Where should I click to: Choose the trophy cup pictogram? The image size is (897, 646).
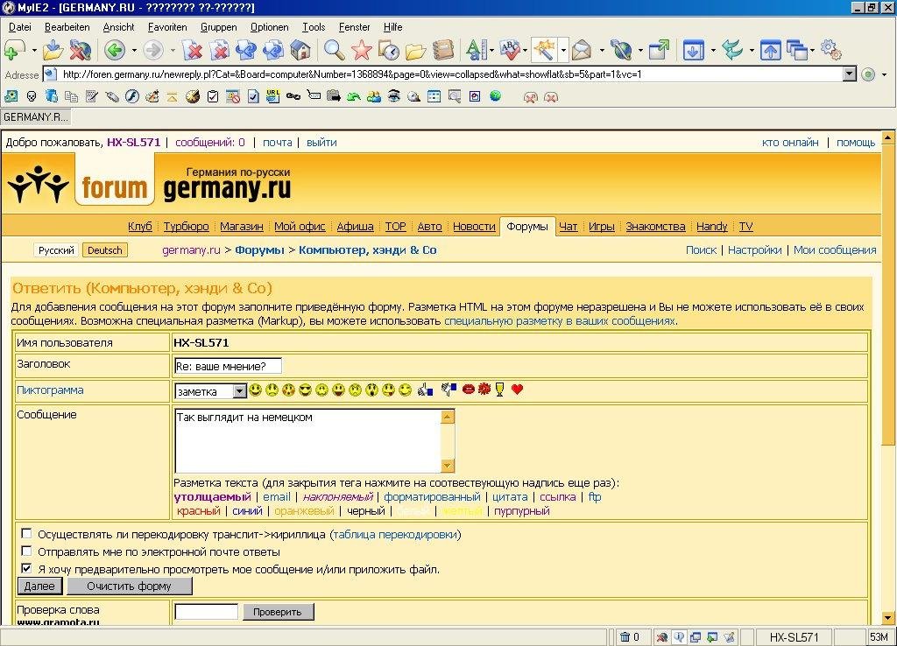(x=500, y=390)
